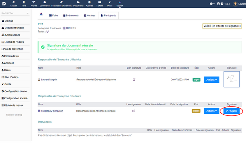The width and height of the screenshot is (246, 156).
Task: Open signature link icon for Laurent Magnin
Action: [134, 80]
